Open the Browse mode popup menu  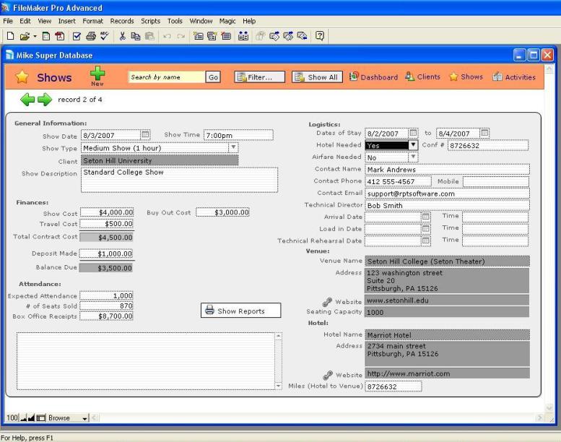pyautogui.click(x=68, y=418)
